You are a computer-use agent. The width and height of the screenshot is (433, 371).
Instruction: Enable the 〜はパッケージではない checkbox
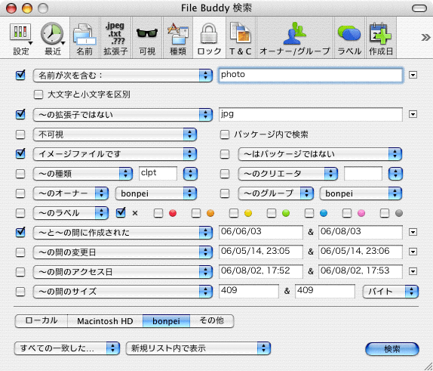tap(225, 154)
